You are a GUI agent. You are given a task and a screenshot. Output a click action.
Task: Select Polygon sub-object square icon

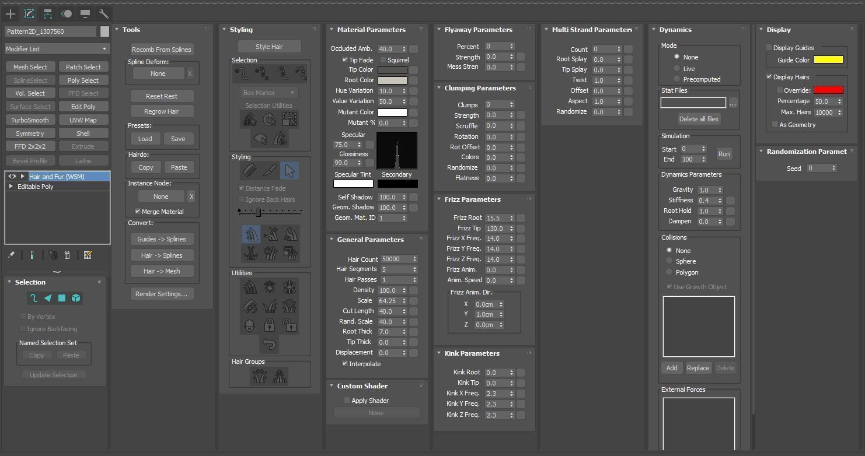click(x=62, y=298)
